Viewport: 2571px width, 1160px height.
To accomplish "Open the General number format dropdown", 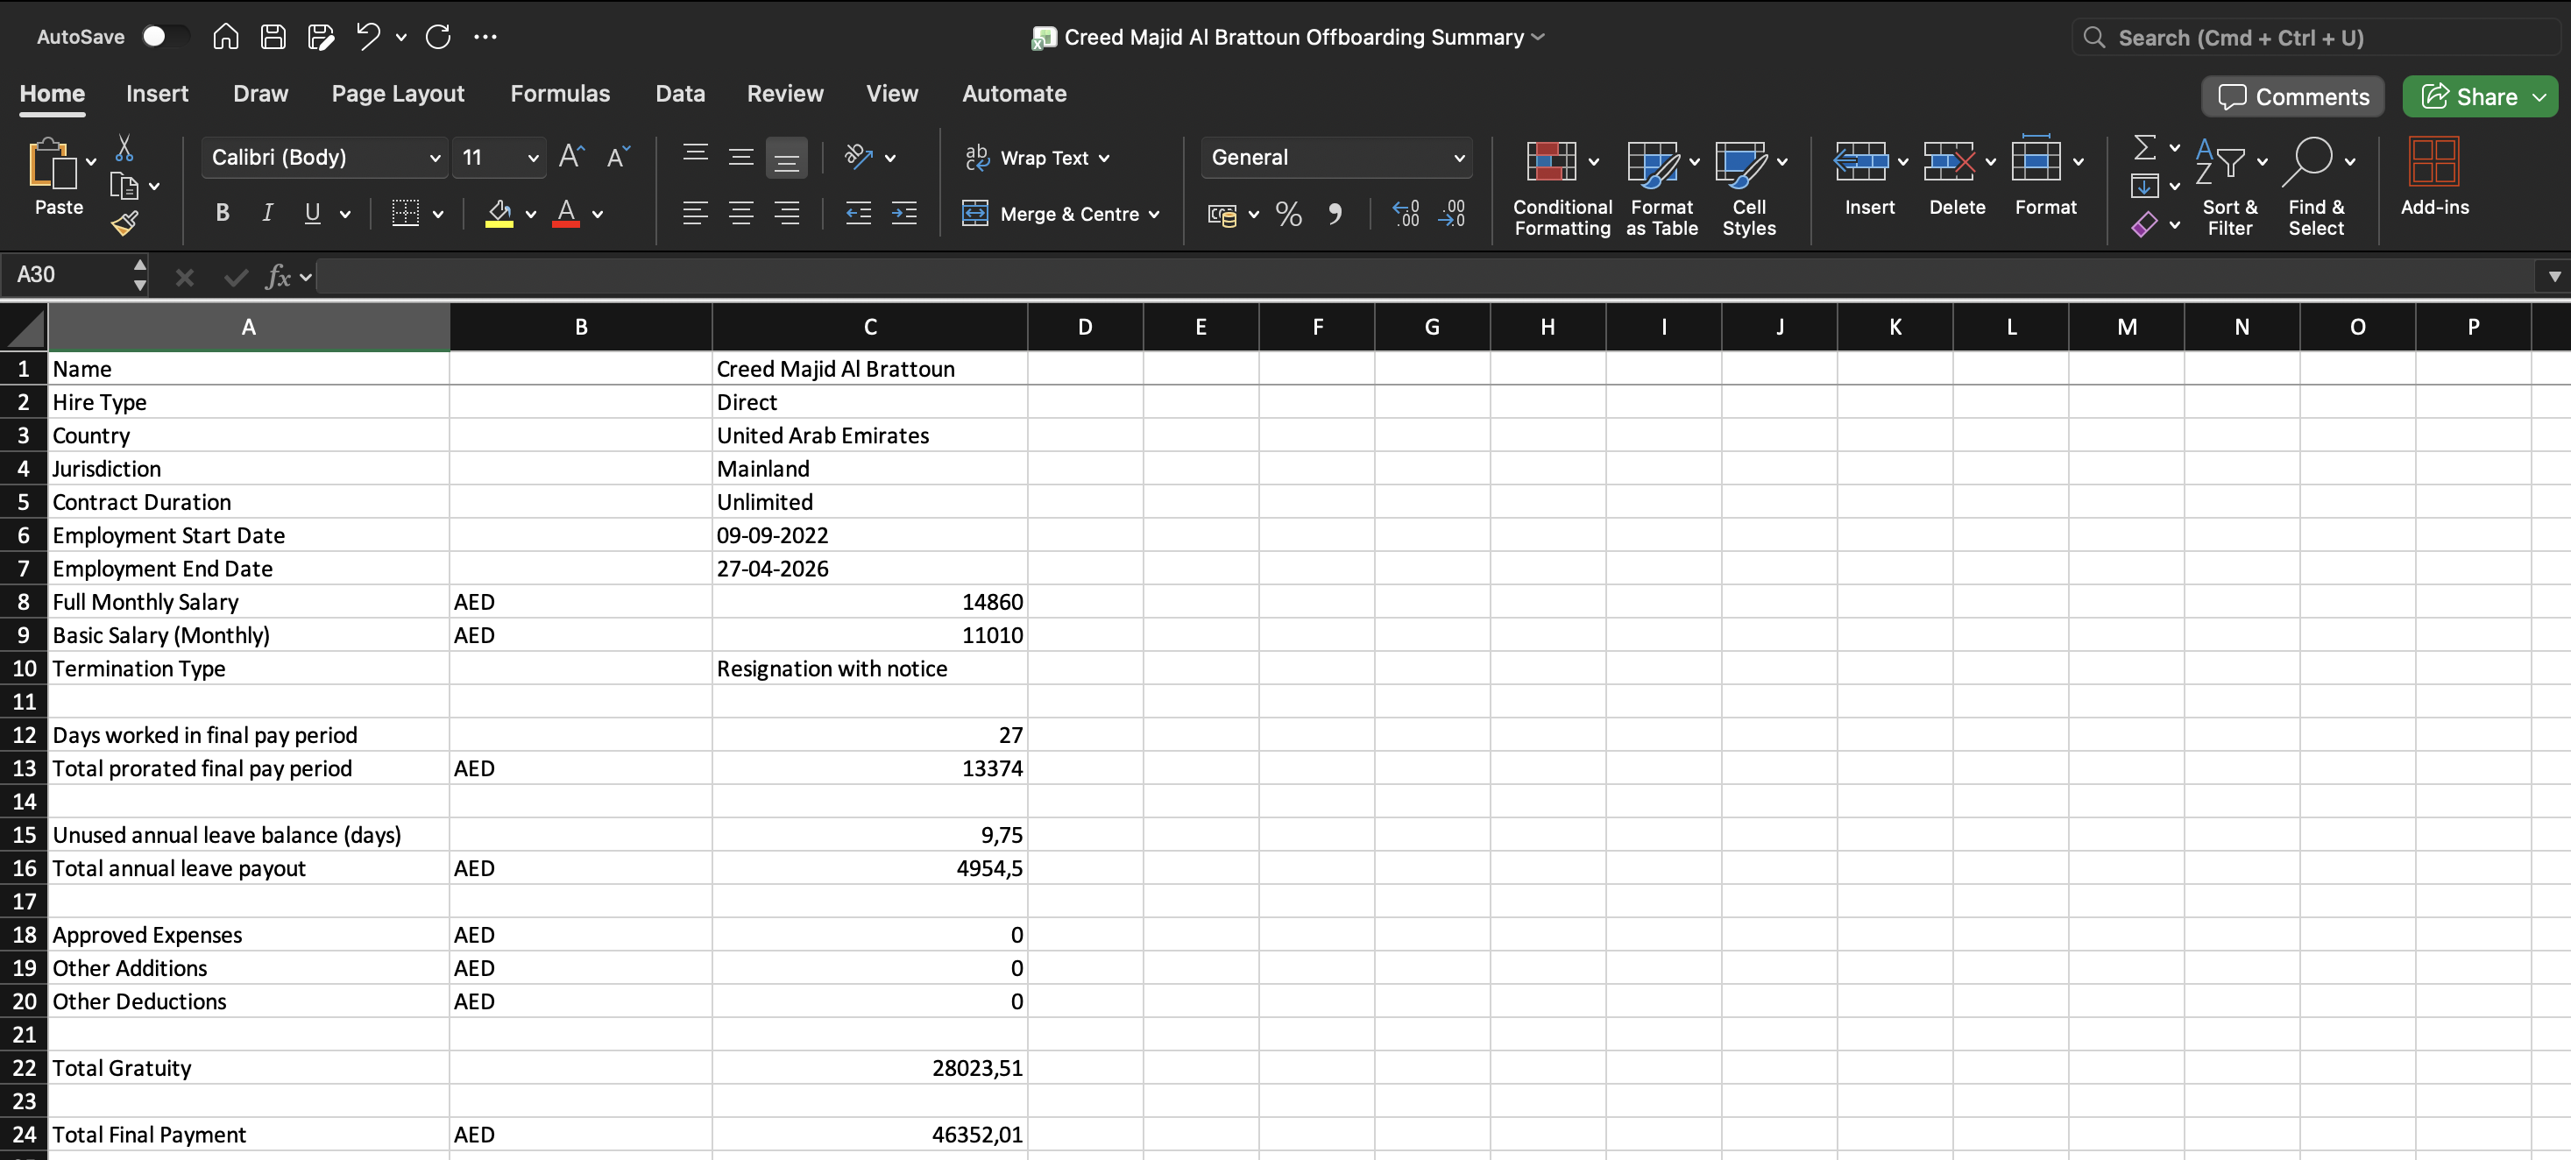I will click(1335, 157).
